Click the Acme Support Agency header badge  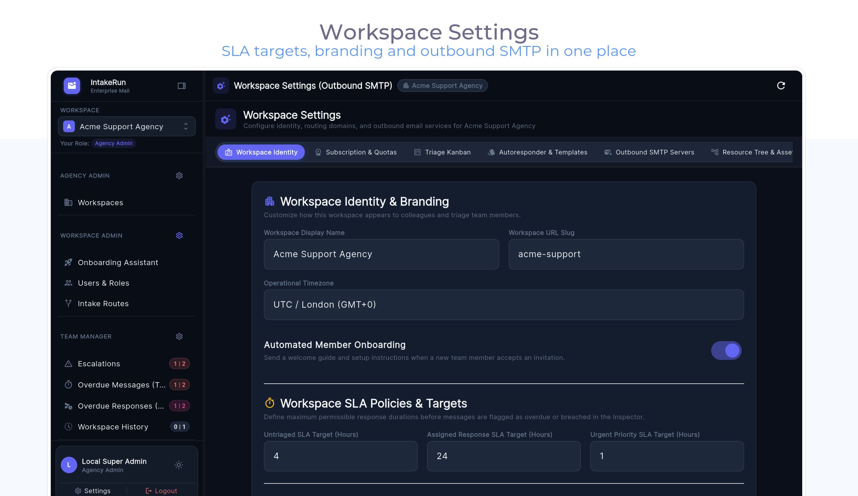pos(442,86)
